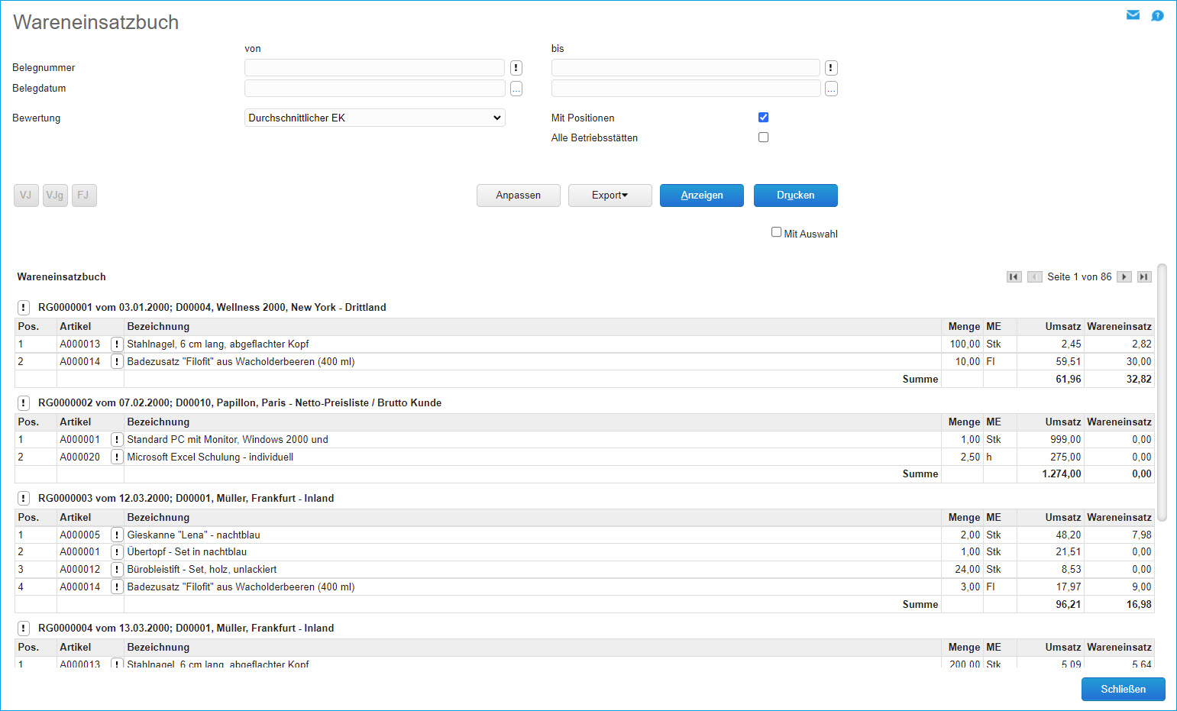Go to first page of report
The image size is (1177, 711).
point(1014,276)
